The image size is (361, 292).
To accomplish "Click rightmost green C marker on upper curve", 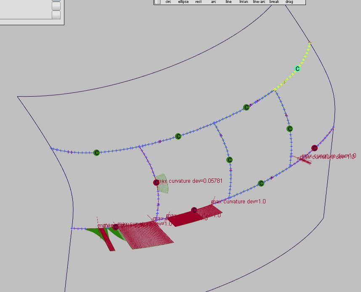I will 246,108.
